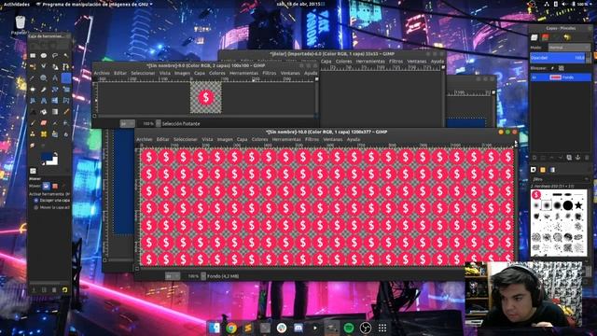The width and height of the screenshot is (597, 336).
Task: Select the Rectangle Select tool in toolbox
Action: [x=33, y=56]
